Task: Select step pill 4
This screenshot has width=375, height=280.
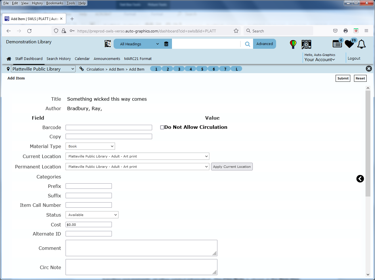Action: (x=191, y=69)
